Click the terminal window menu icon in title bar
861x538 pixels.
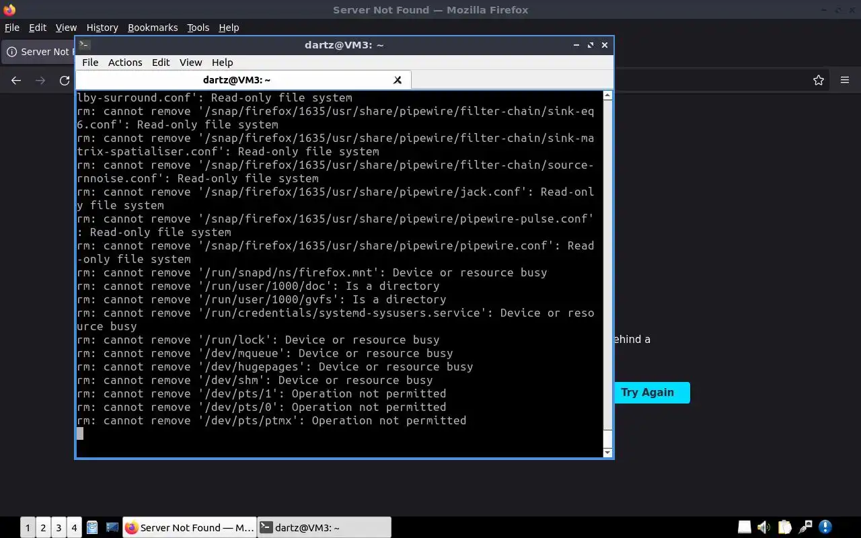[84, 45]
